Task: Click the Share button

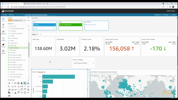Action: pyautogui.click(x=173, y=15)
